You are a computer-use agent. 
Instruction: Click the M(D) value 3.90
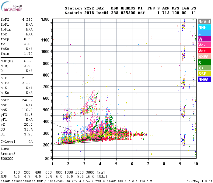click(28, 66)
